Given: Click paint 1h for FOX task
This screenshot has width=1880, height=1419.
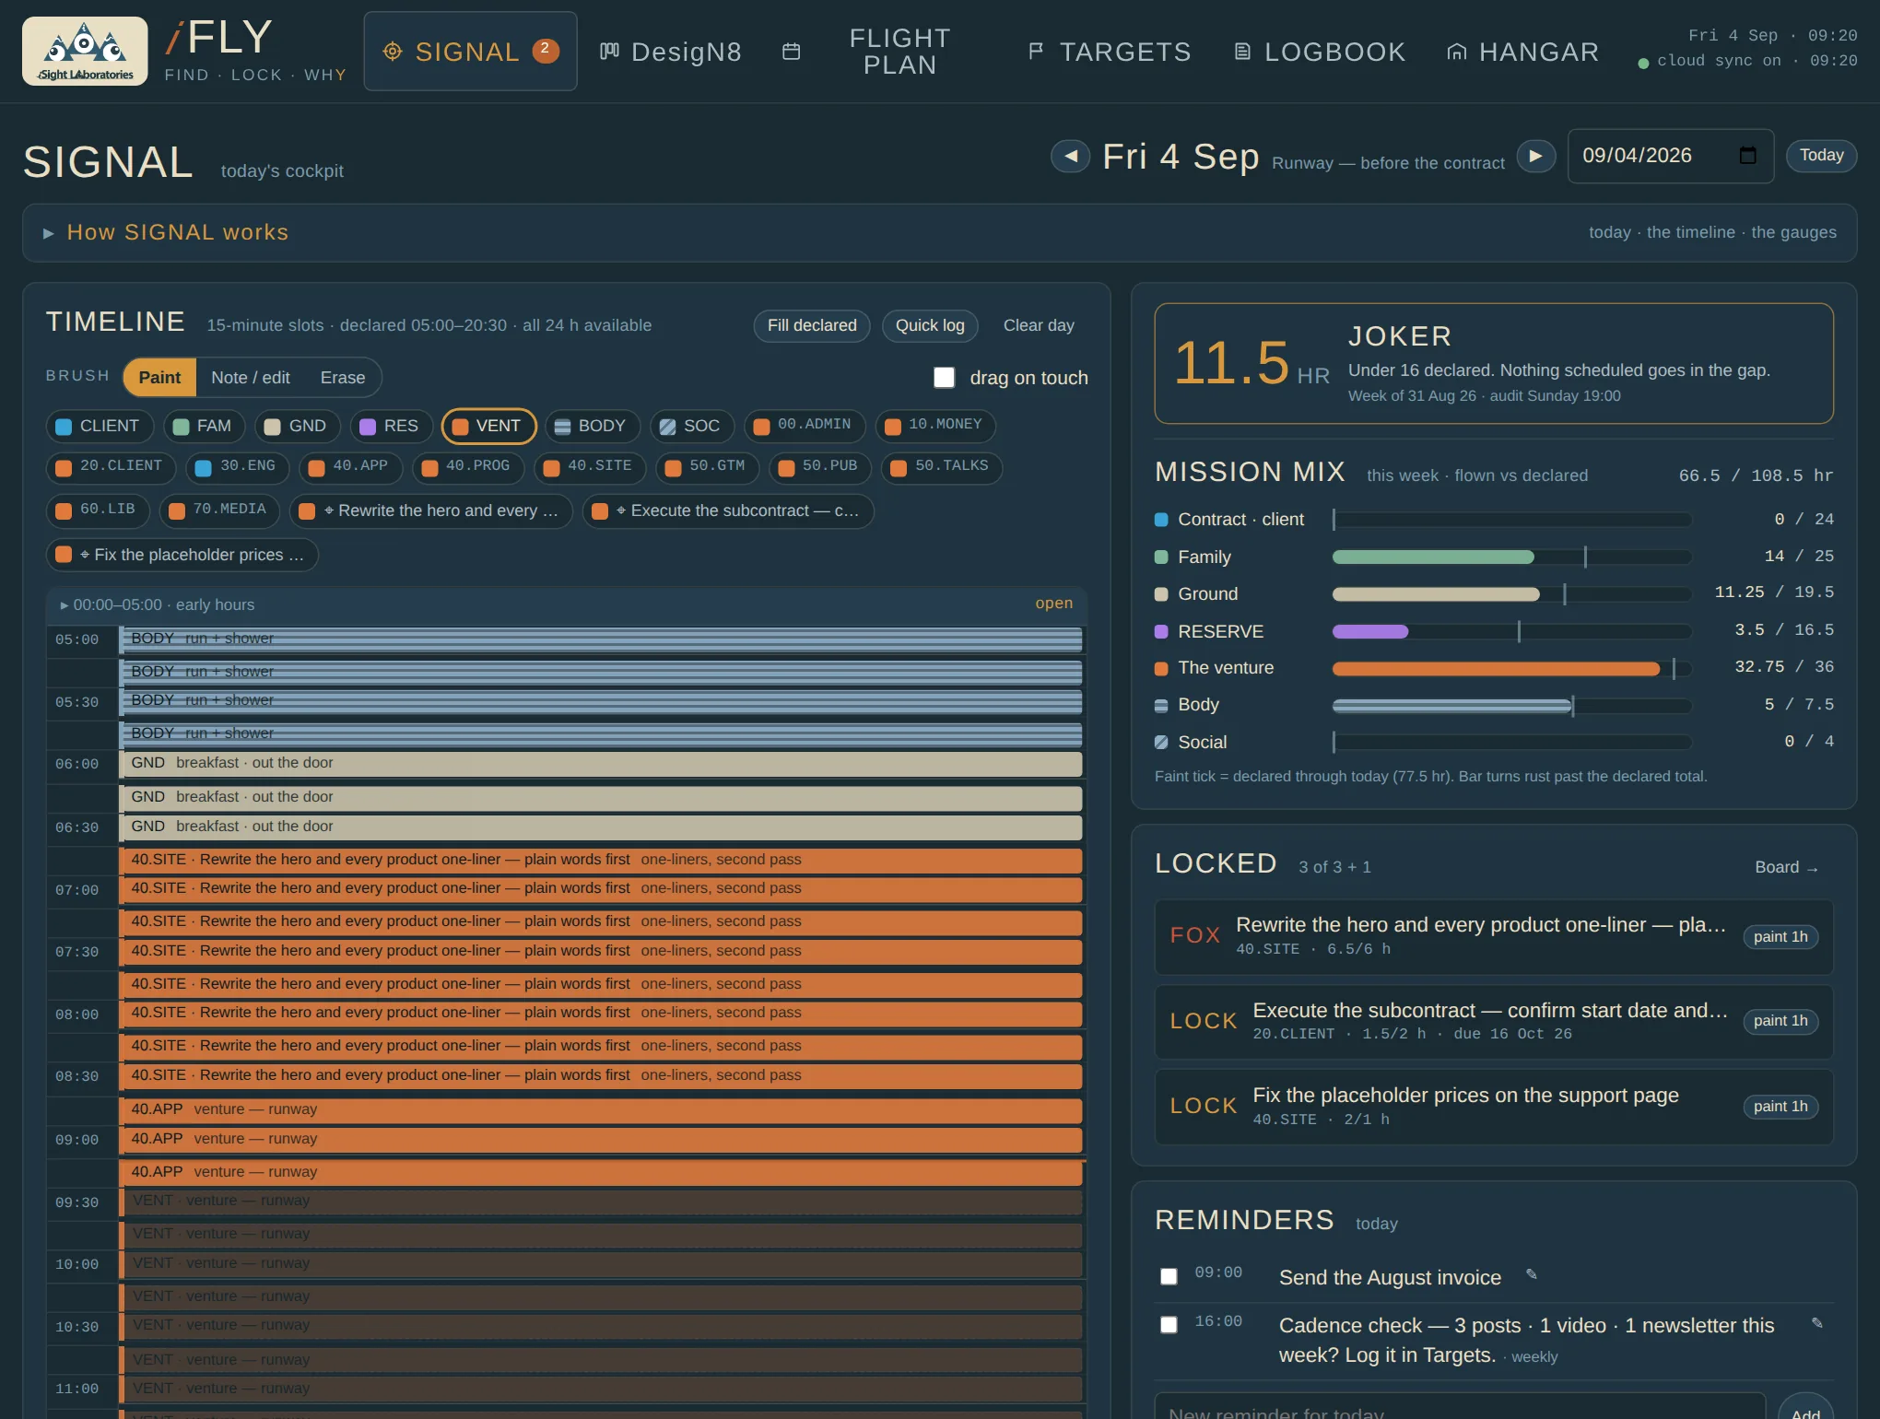Looking at the screenshot, I should point(1780,937).
